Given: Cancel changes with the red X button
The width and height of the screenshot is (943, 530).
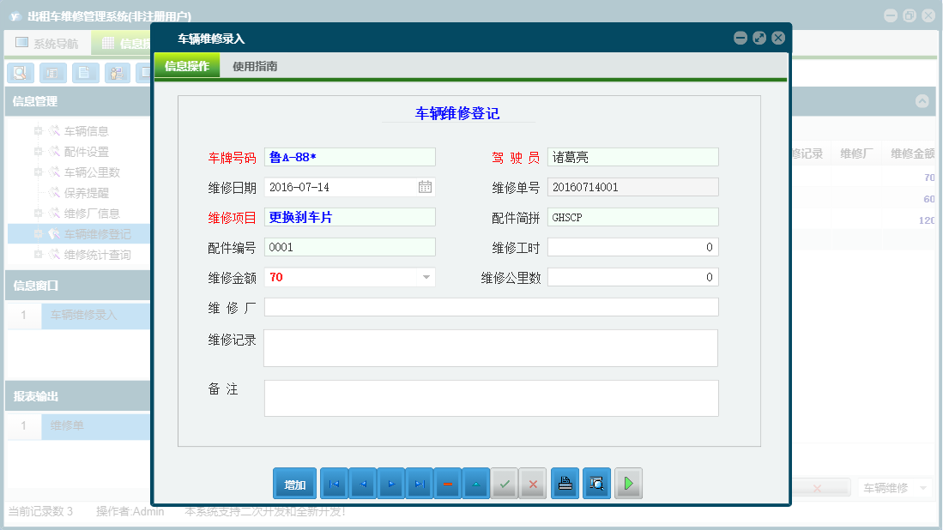Looking at the screenshot, I should coord(533,483).
